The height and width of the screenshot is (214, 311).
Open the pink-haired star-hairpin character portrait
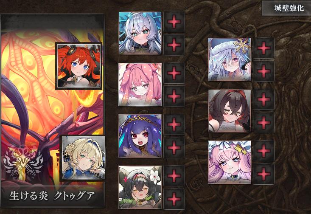tap(230, 162)
